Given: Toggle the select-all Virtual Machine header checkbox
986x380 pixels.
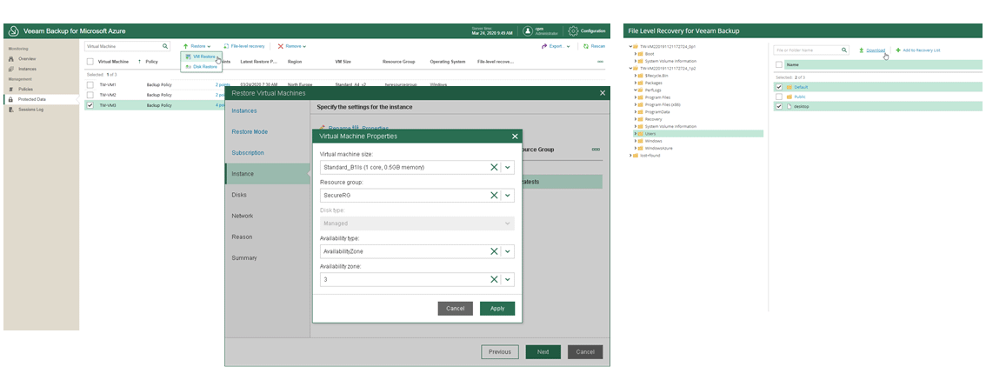Looking at the screenshot, I should [x=90, y=62].
